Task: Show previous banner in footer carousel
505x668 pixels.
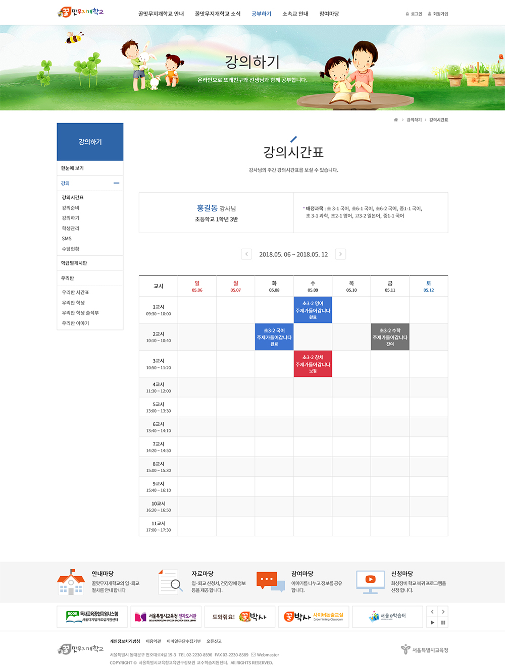Action: pyautogui.click(x=432, y=612)
